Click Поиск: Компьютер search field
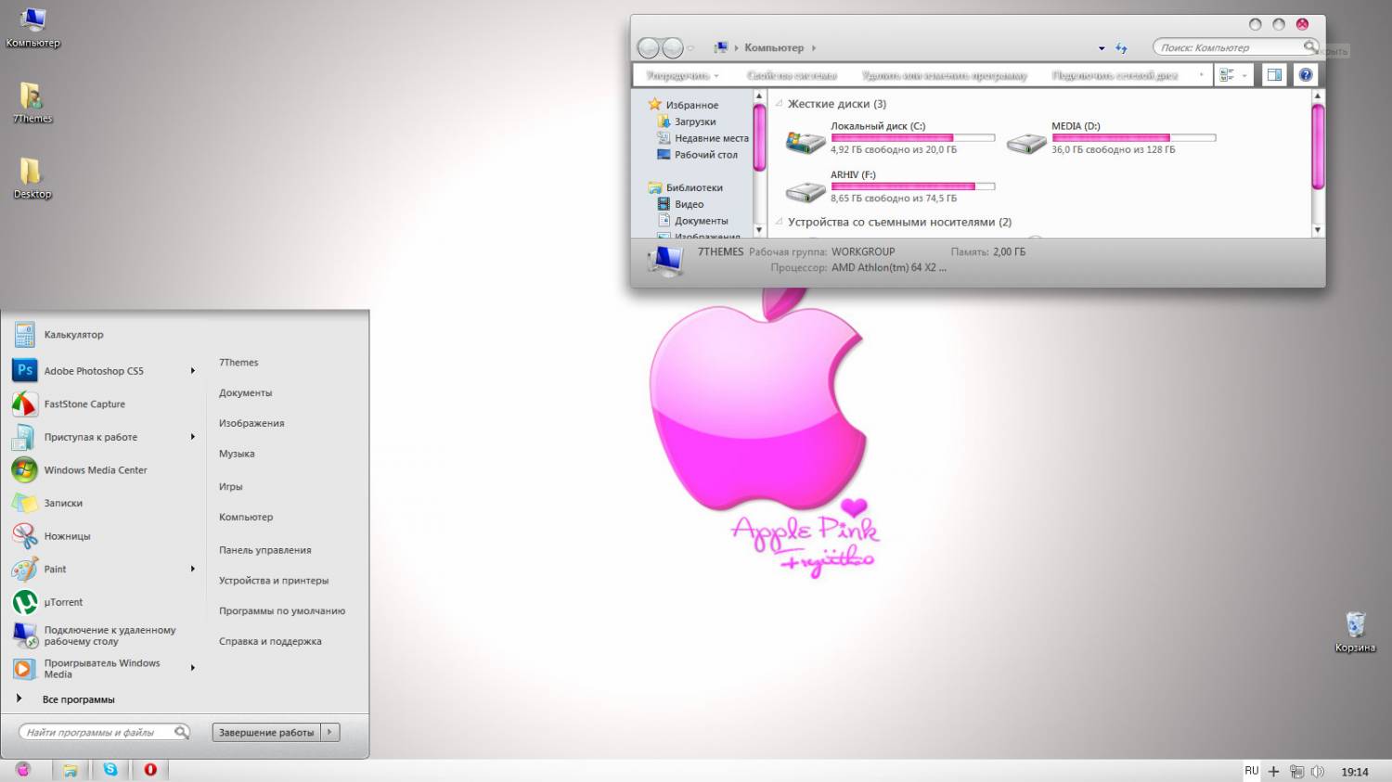 (1234, 47)
